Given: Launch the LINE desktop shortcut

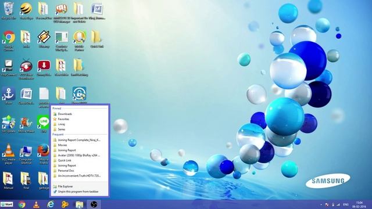Looking at the screenshot, I should click(44, 123).
